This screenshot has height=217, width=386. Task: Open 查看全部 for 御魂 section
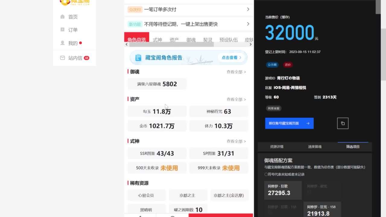point(236,72)
